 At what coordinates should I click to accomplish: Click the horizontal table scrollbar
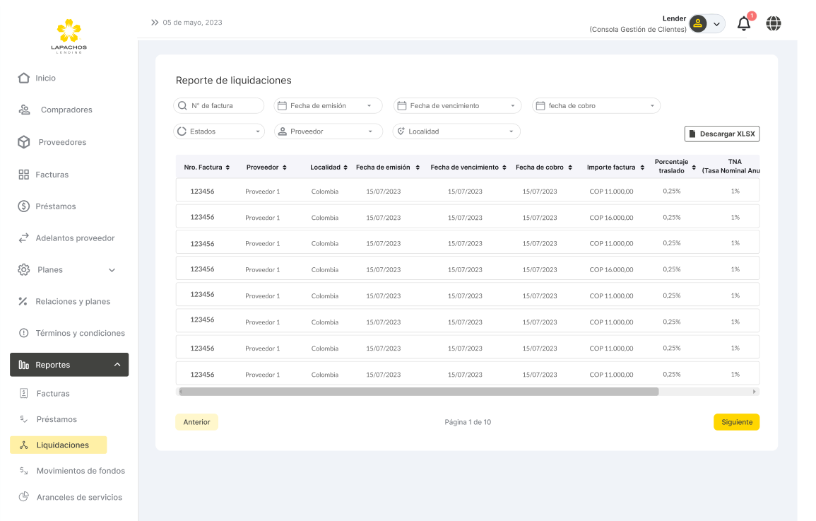click(418, 391)
